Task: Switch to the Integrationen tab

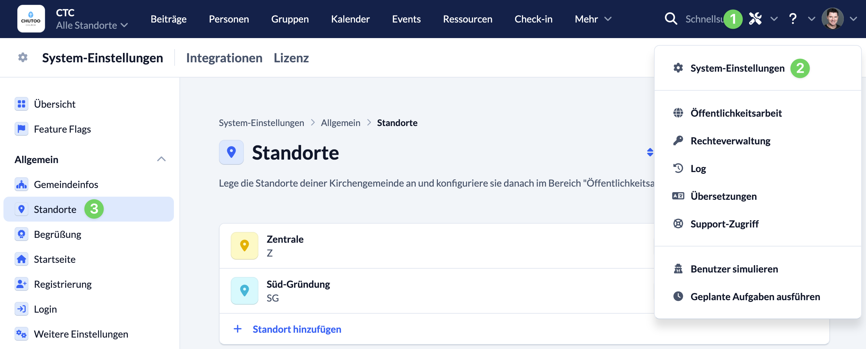Action: click(x=224, y=58)
